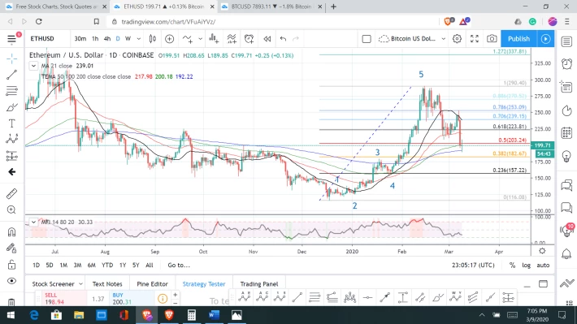Select the Fibonacci and Gann tools icon

click(11, 90)
